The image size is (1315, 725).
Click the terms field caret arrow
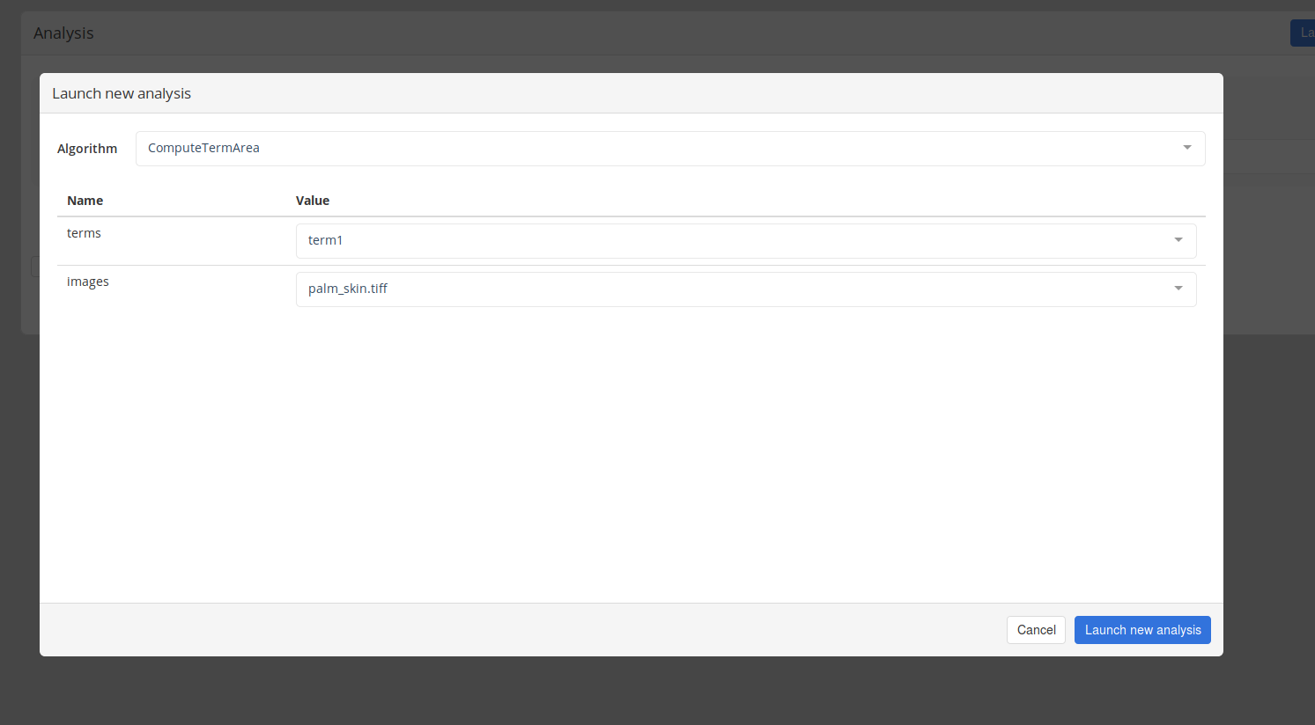[x=1178, y=240]
